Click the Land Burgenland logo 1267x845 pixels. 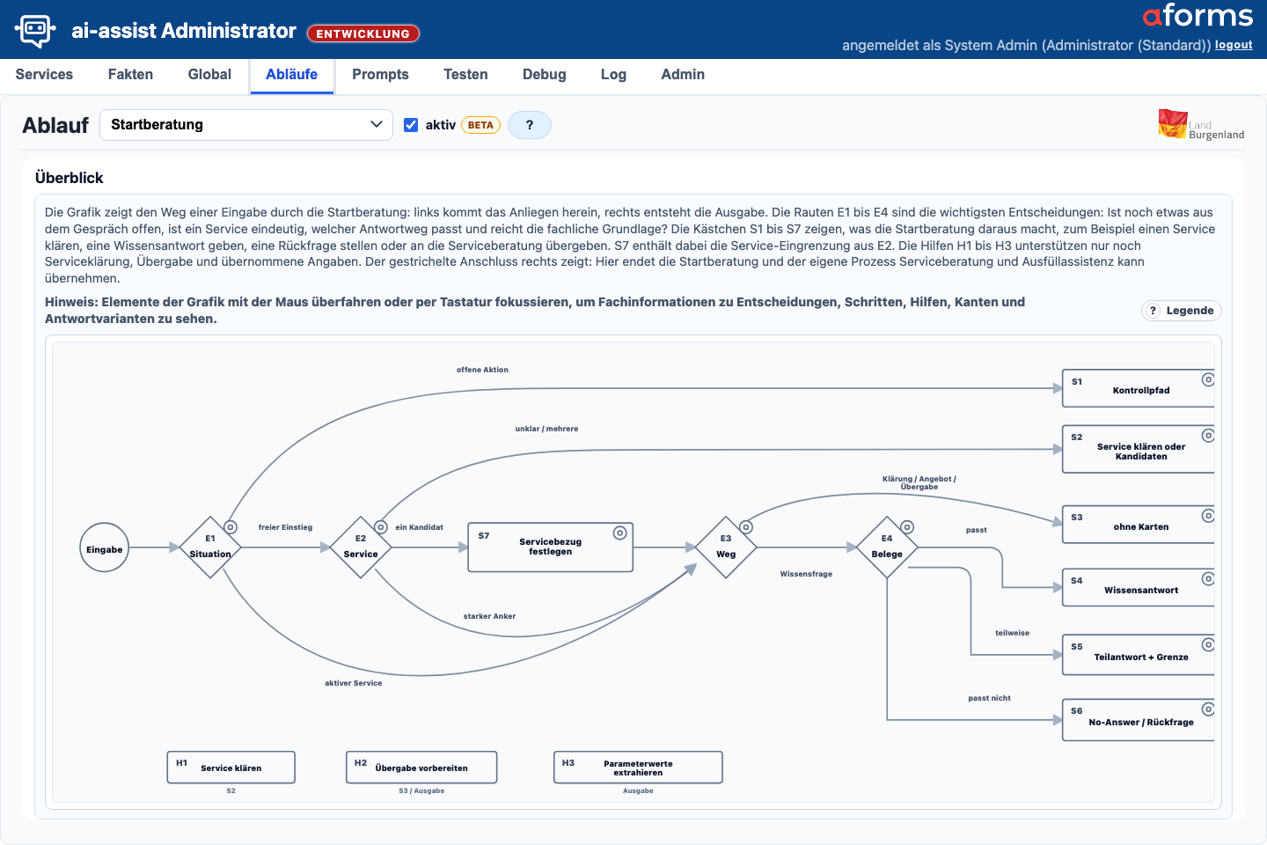point(1201,125)
